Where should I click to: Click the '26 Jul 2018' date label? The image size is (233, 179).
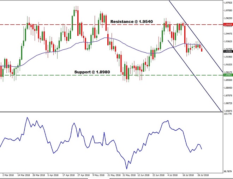pyautogui.click(x=203, y=175)
